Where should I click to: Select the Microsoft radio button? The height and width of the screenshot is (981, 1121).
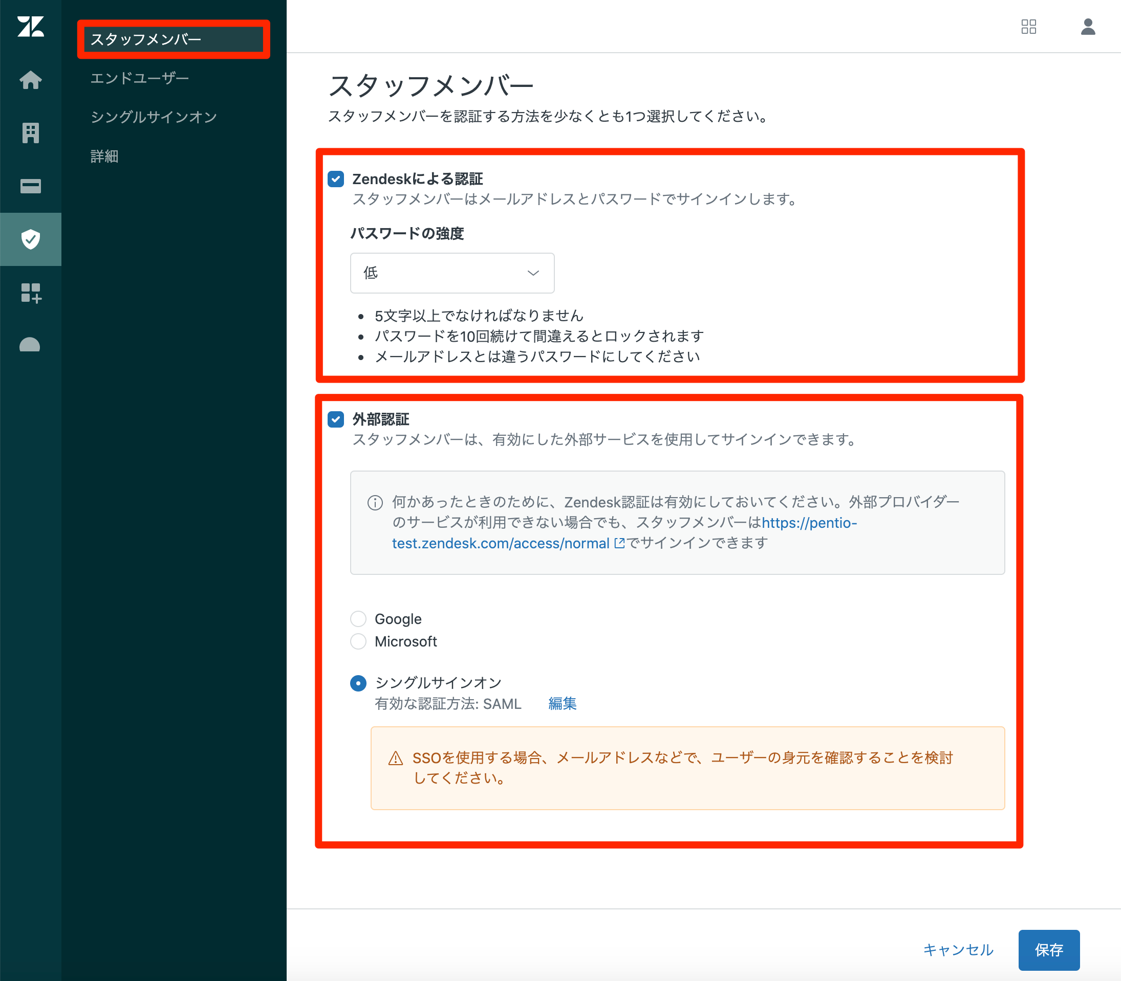click(x=358, y=641)
